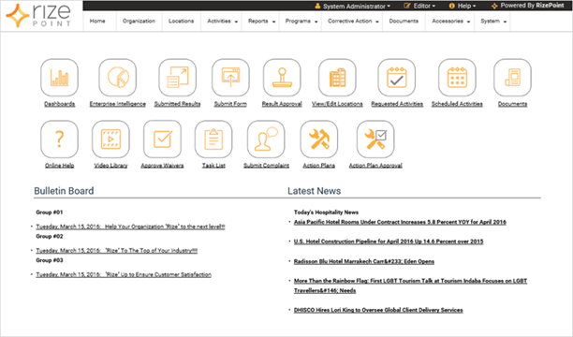
Task: Go to the Home menu item
Action: pyautogui.click(x=97, y=22)
